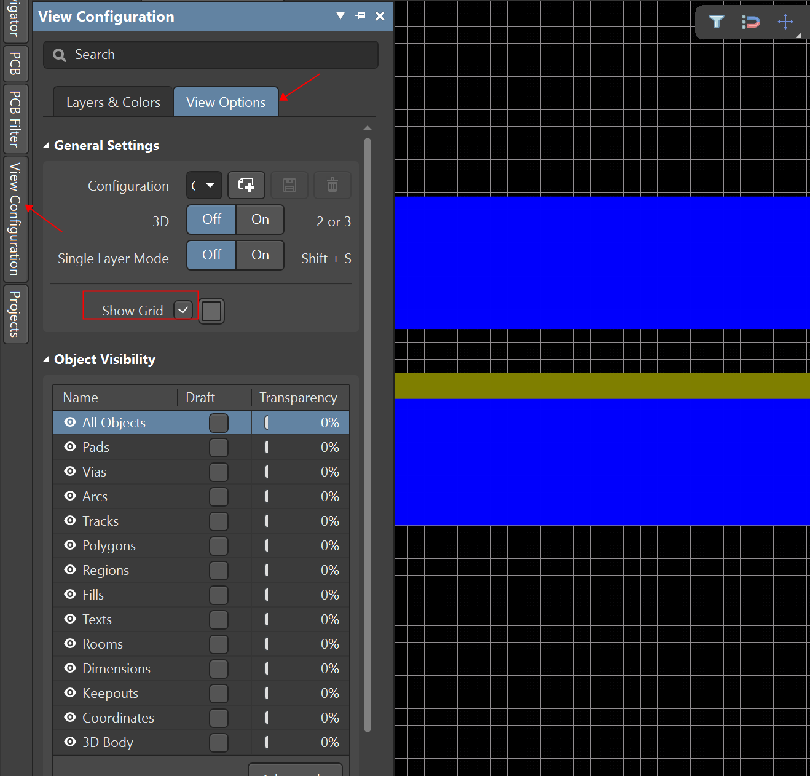
Task: Switch to the Layers & Colors tab
Action: tap(113, 102)
